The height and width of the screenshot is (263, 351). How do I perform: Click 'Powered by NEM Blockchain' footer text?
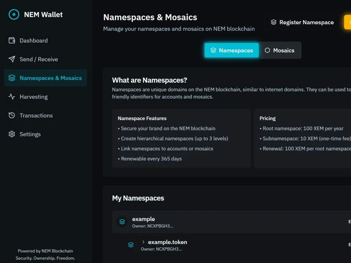46,251
